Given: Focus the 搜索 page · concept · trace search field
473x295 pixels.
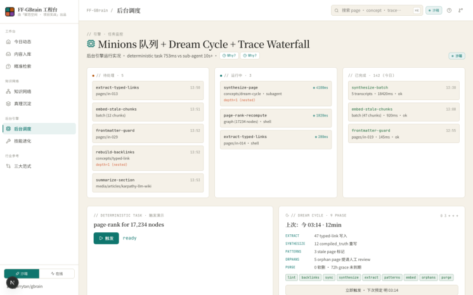Looking at the screenshot, I should 377,11.
